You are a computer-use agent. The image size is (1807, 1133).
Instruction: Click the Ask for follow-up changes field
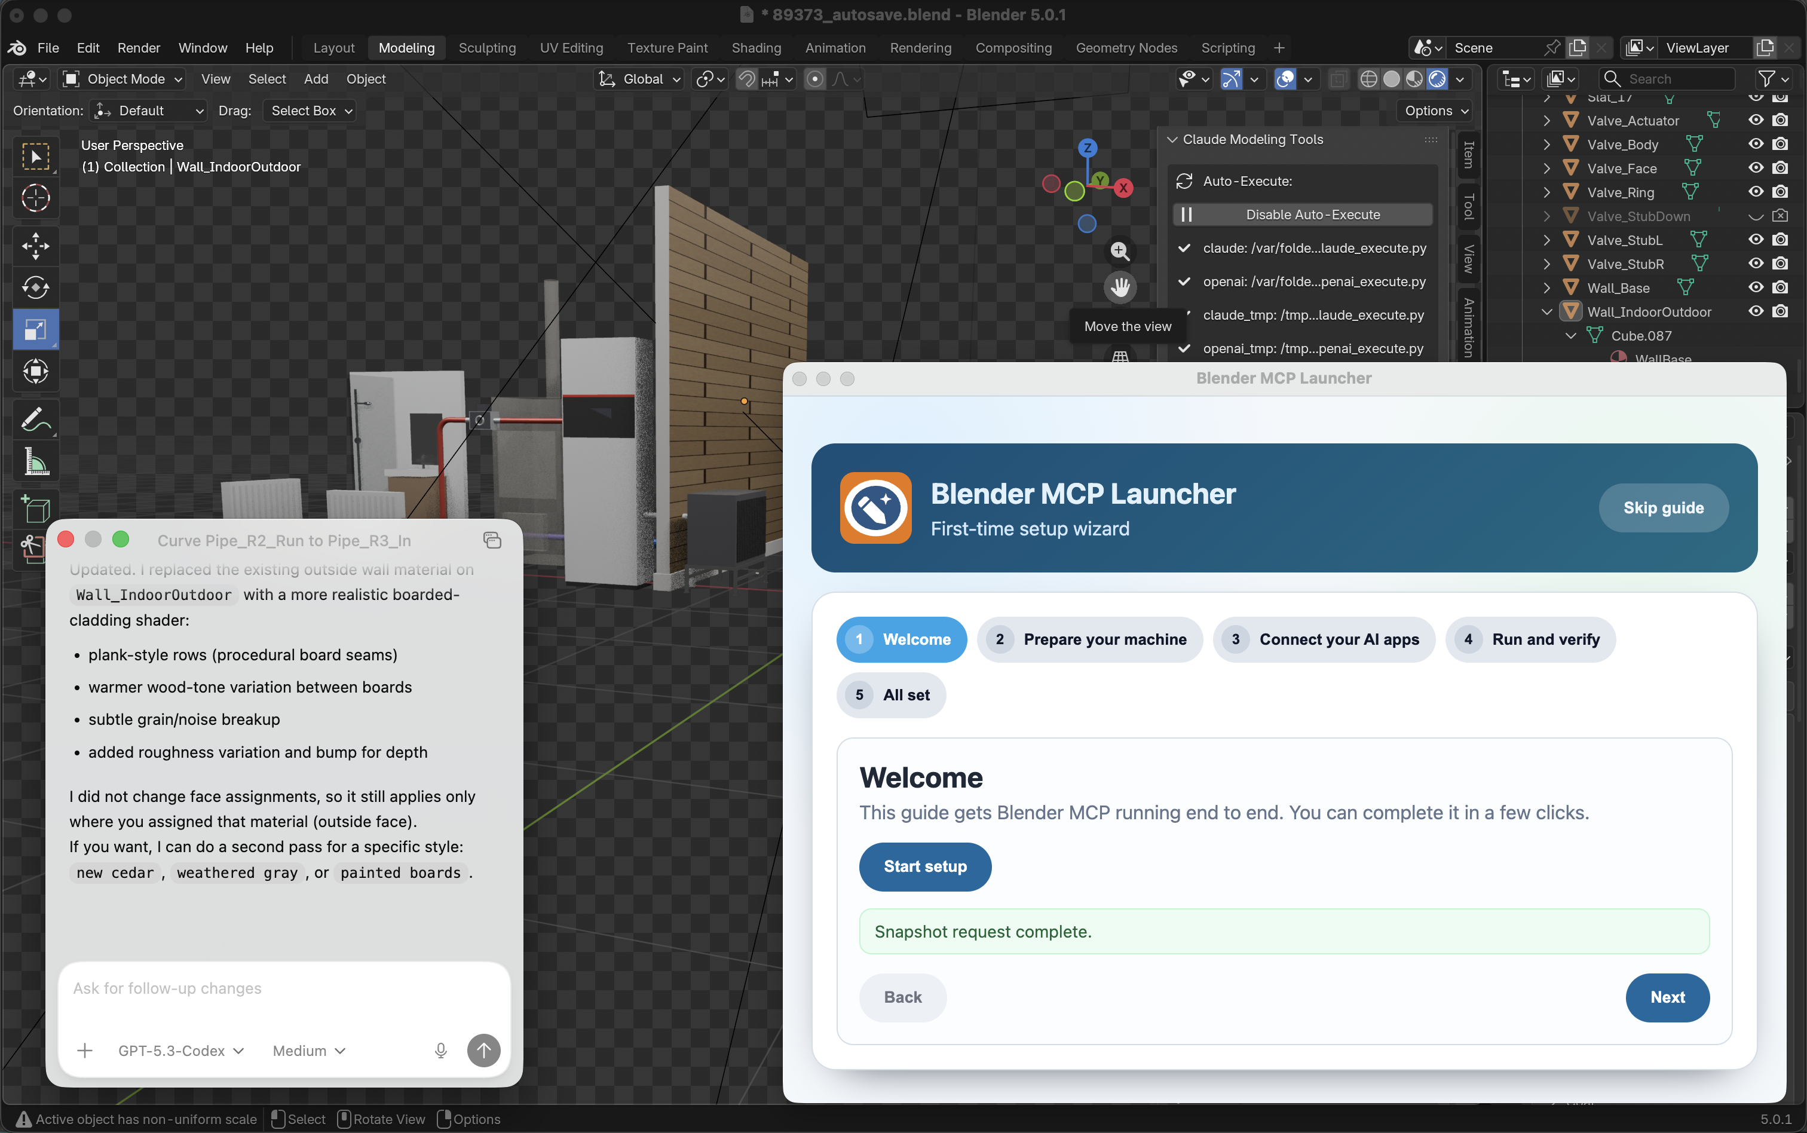pyautogui.click(x=284, y=988)
